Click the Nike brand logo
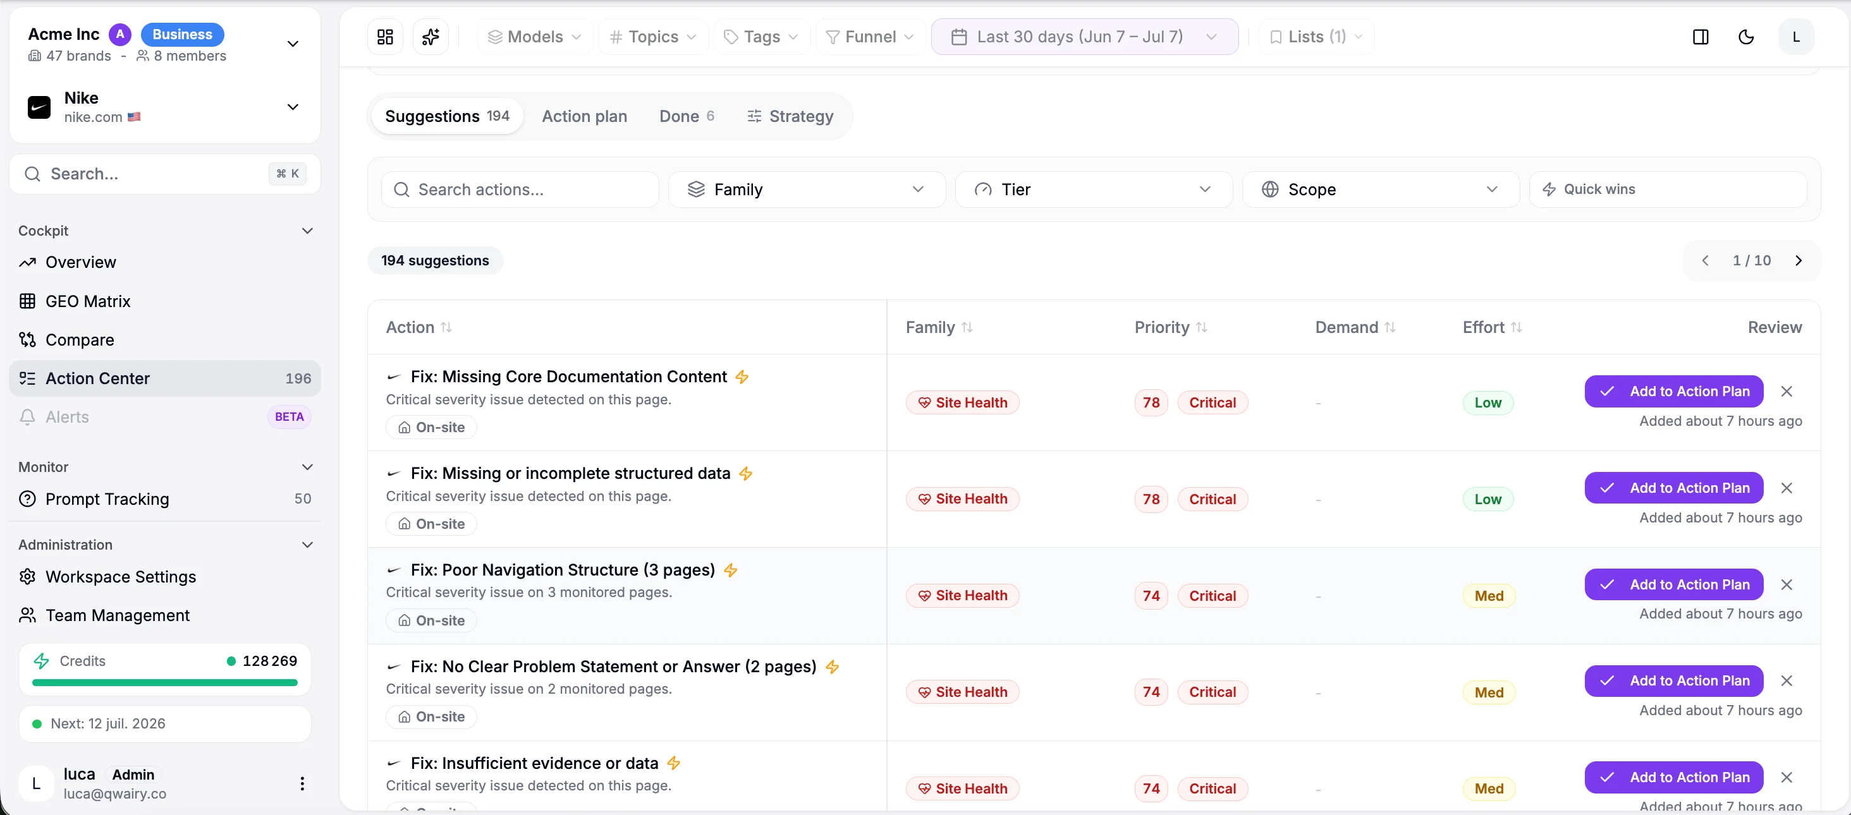The width and height of the screenshot is (1851, 815). click(x=39, y=107)
